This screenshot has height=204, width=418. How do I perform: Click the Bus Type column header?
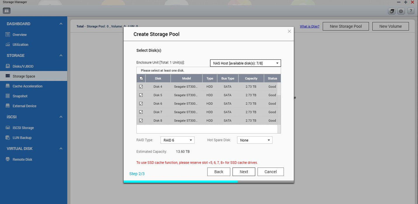coord(228,78)
